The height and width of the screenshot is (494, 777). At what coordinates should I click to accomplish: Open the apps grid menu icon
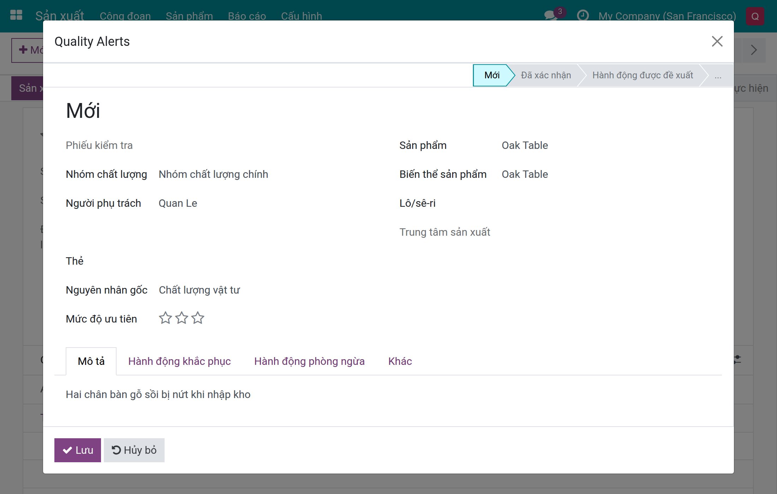click(16, 16)
